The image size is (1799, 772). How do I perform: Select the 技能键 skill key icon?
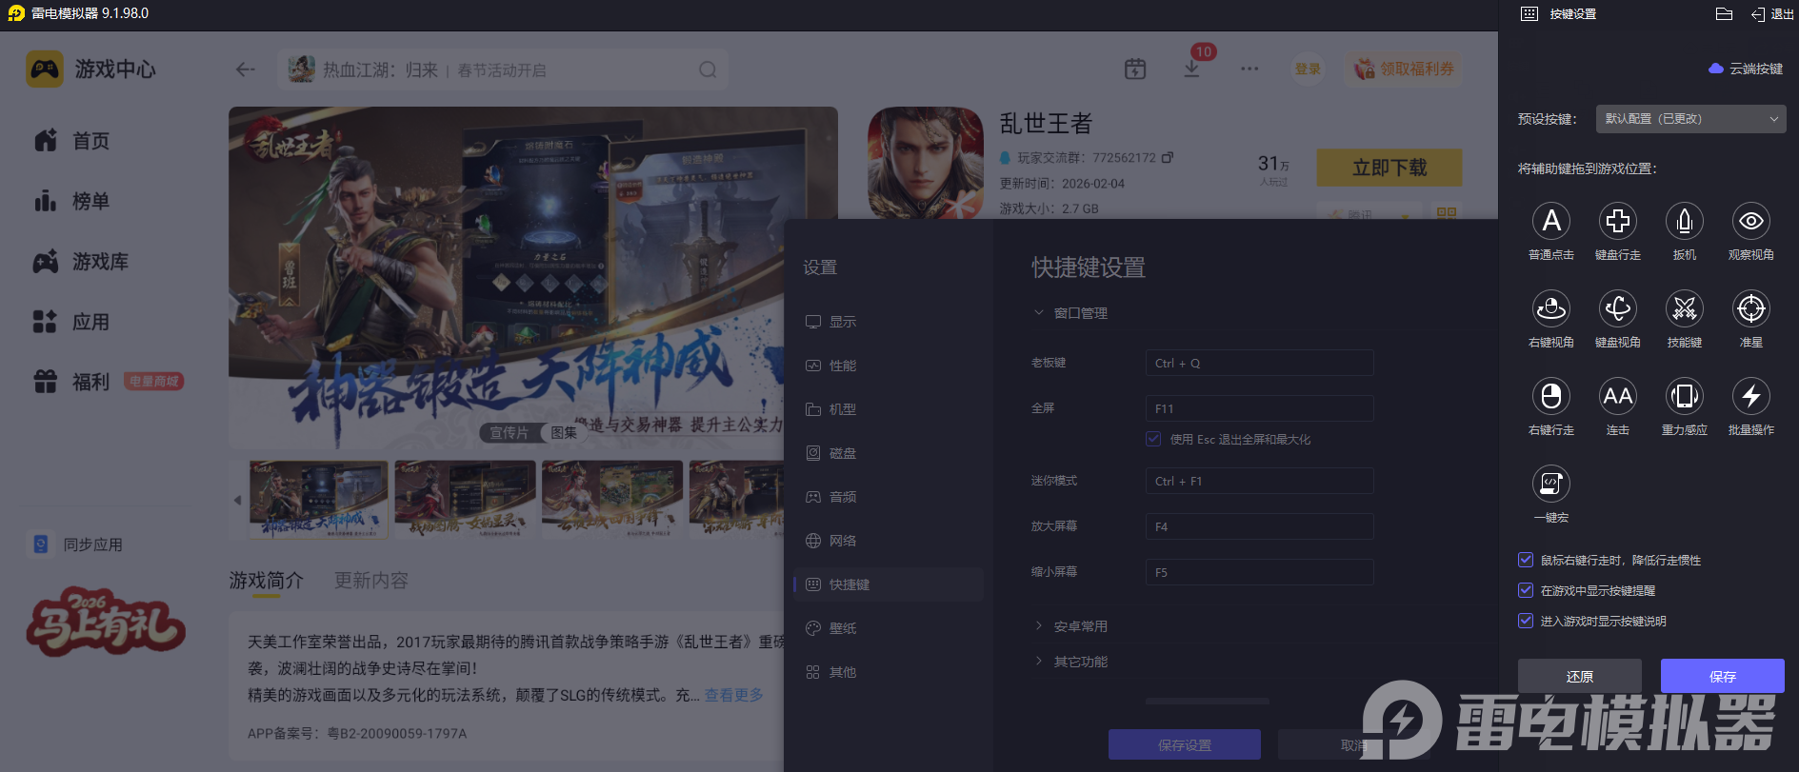coord(1685,308)
